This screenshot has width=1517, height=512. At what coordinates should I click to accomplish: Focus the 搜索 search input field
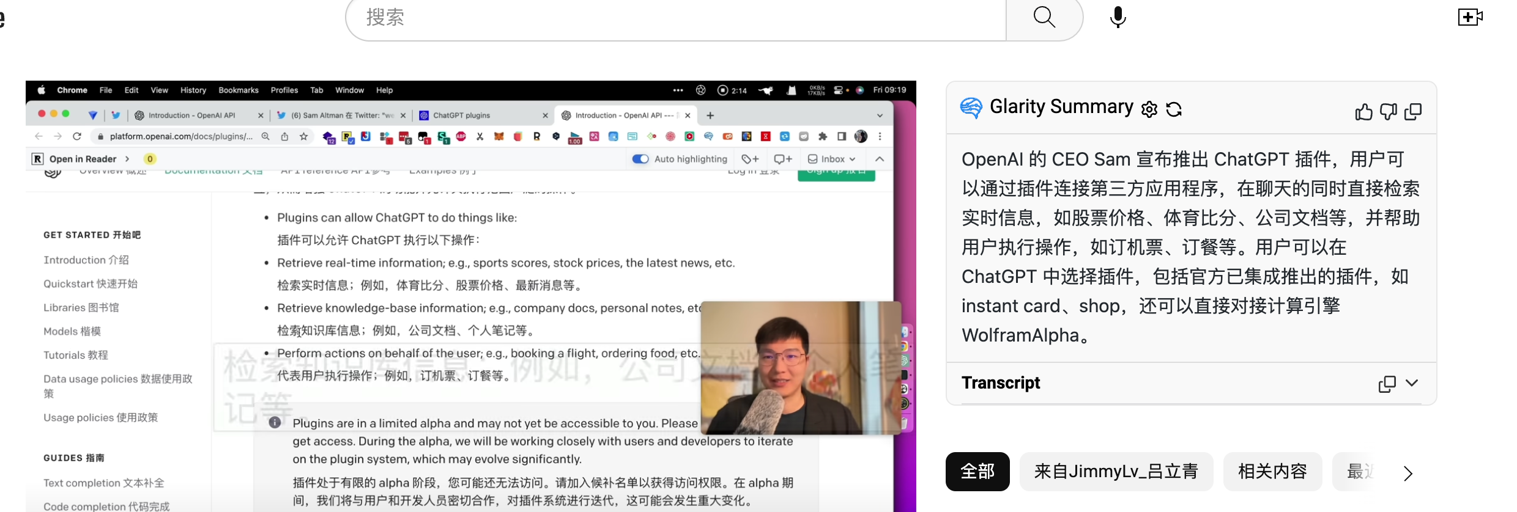(676, 18)
